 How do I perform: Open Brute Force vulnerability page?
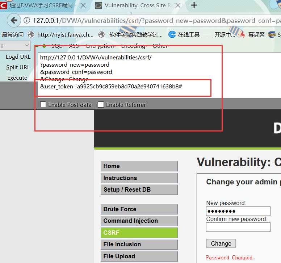pyautogui.click(x=139, y=209)
